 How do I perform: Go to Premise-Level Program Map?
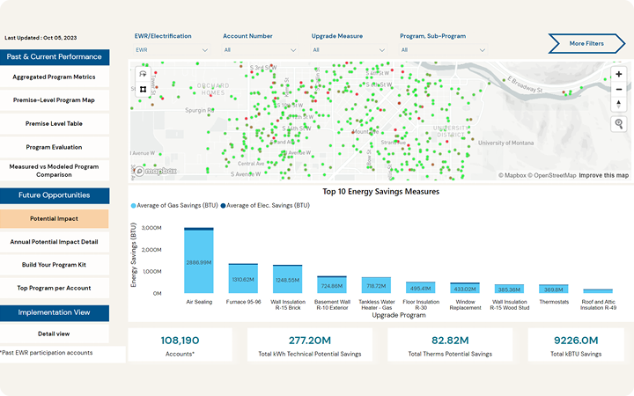55,100
